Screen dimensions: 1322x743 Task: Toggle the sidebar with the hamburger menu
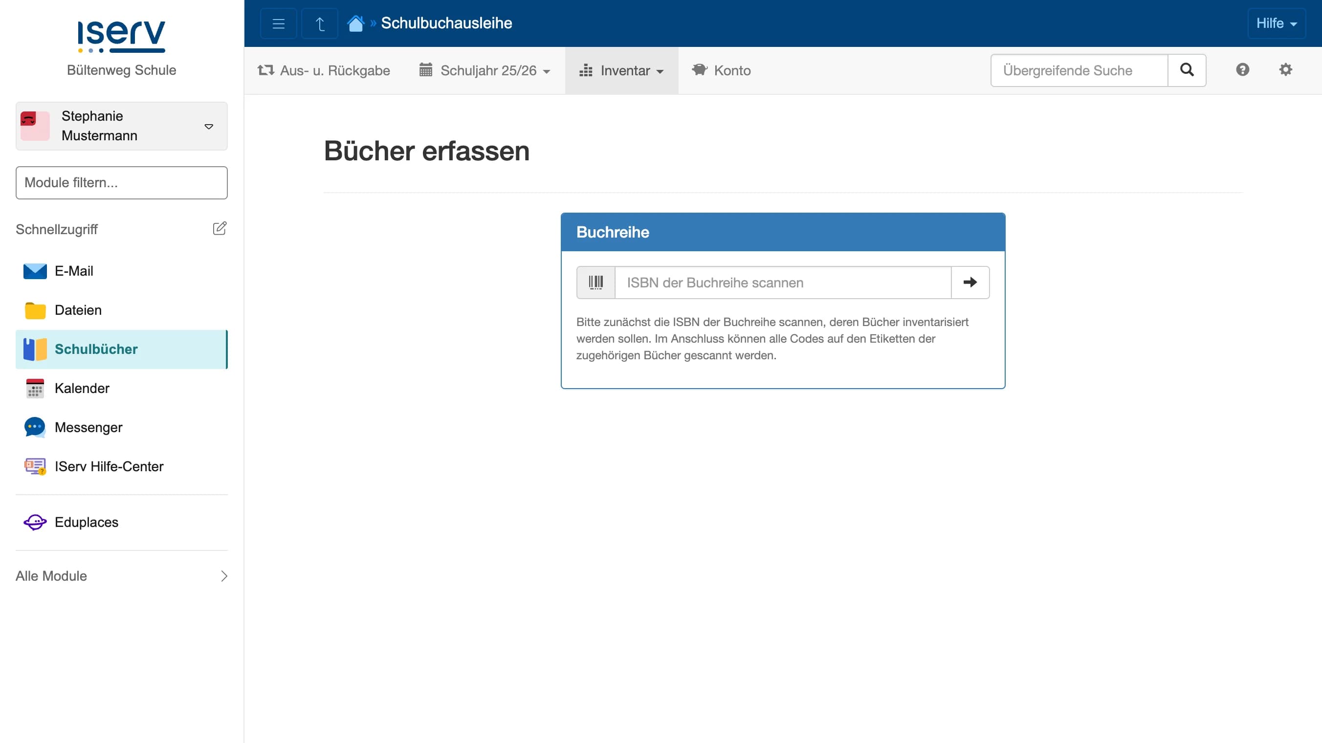click(278, 22)
